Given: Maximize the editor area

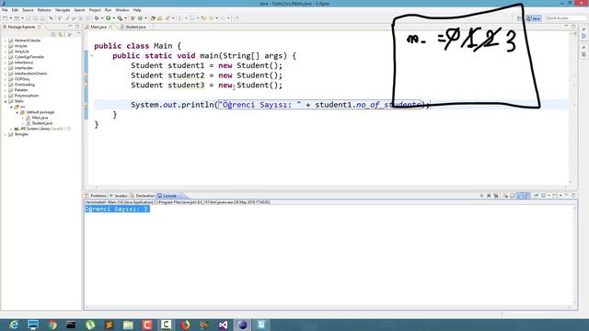Looking at the screenshot, I should 573,27.
